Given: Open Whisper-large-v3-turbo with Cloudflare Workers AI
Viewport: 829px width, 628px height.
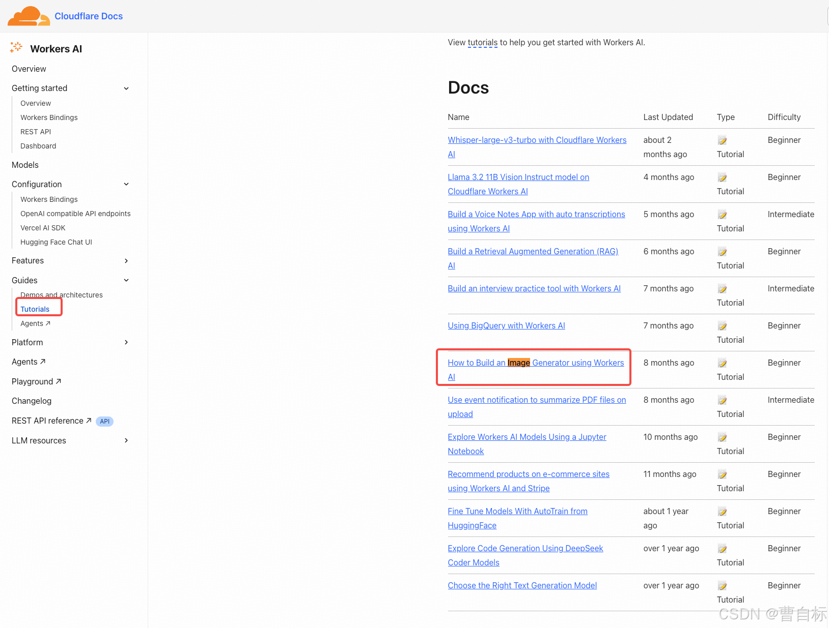Looking at the screenshot, I should pos(537,147).
